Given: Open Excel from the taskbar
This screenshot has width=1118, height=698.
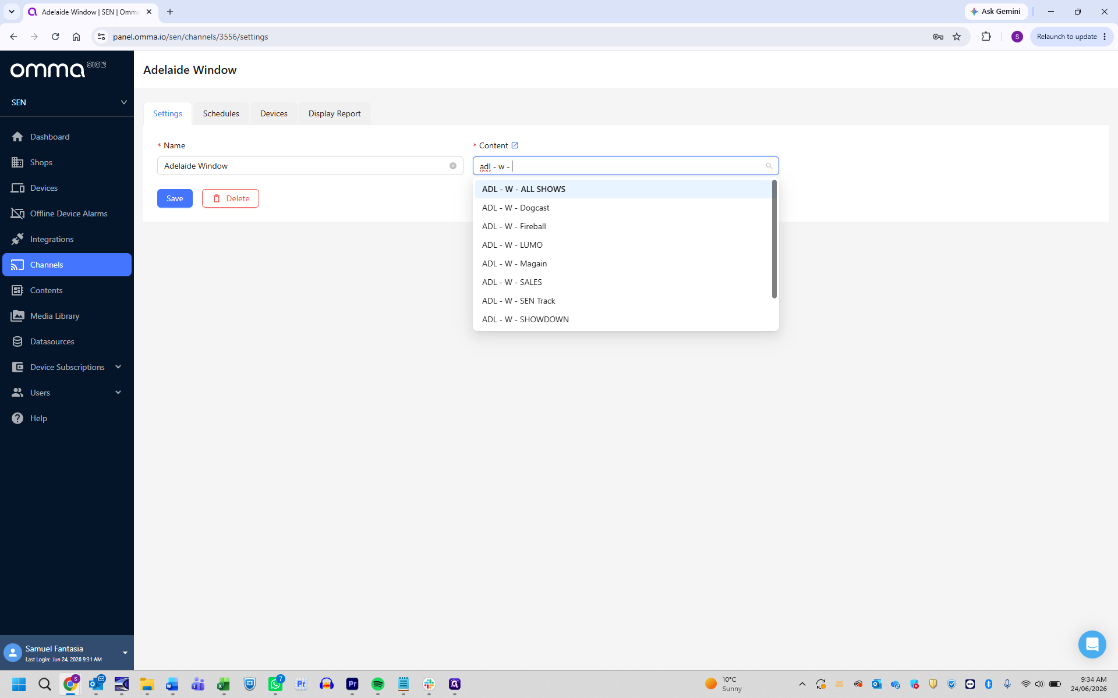Looking at the screenshot, I should pos(224,684).
